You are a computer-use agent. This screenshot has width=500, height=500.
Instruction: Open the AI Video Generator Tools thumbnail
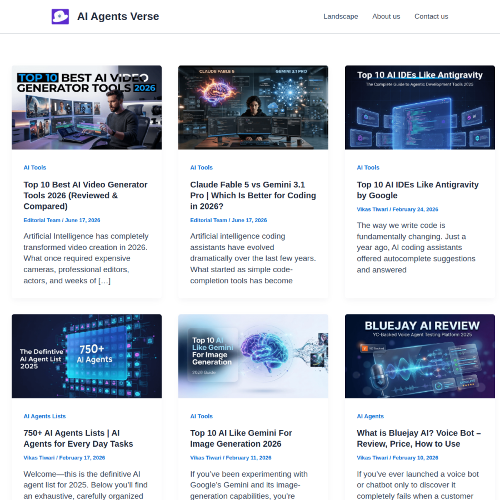pyautogui.click(x=87, y=107)
